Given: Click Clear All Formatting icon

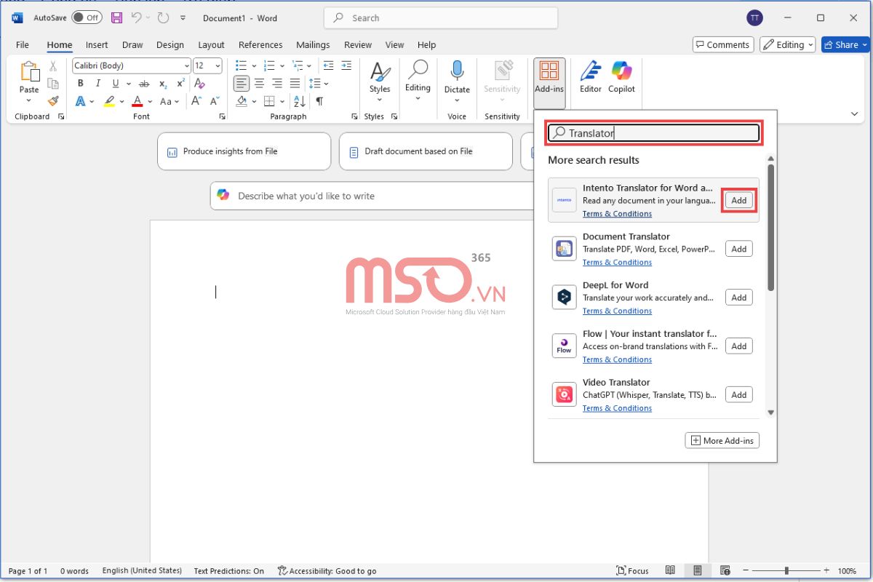Looking at the screenshot, I should click(x=200, y=84).
